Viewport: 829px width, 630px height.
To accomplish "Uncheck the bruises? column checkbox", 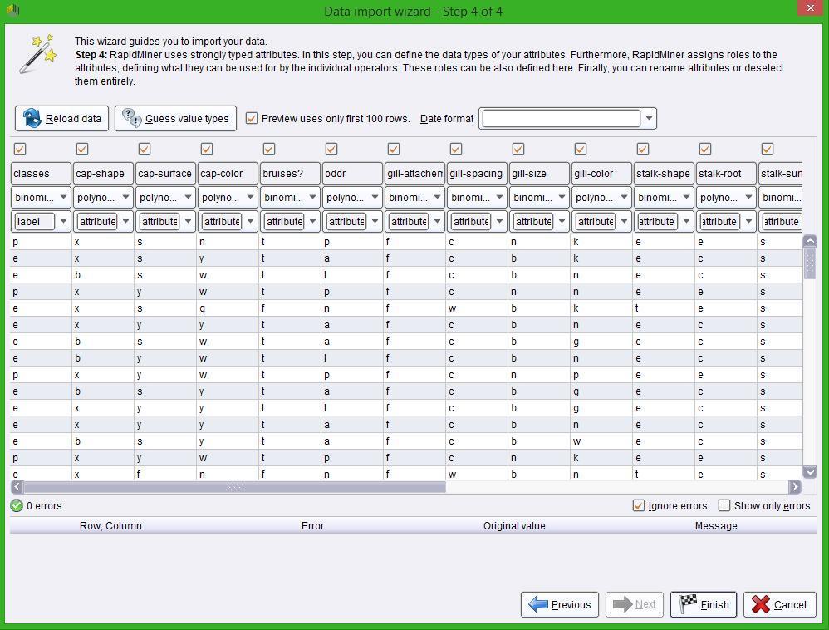I will point(269,149).
